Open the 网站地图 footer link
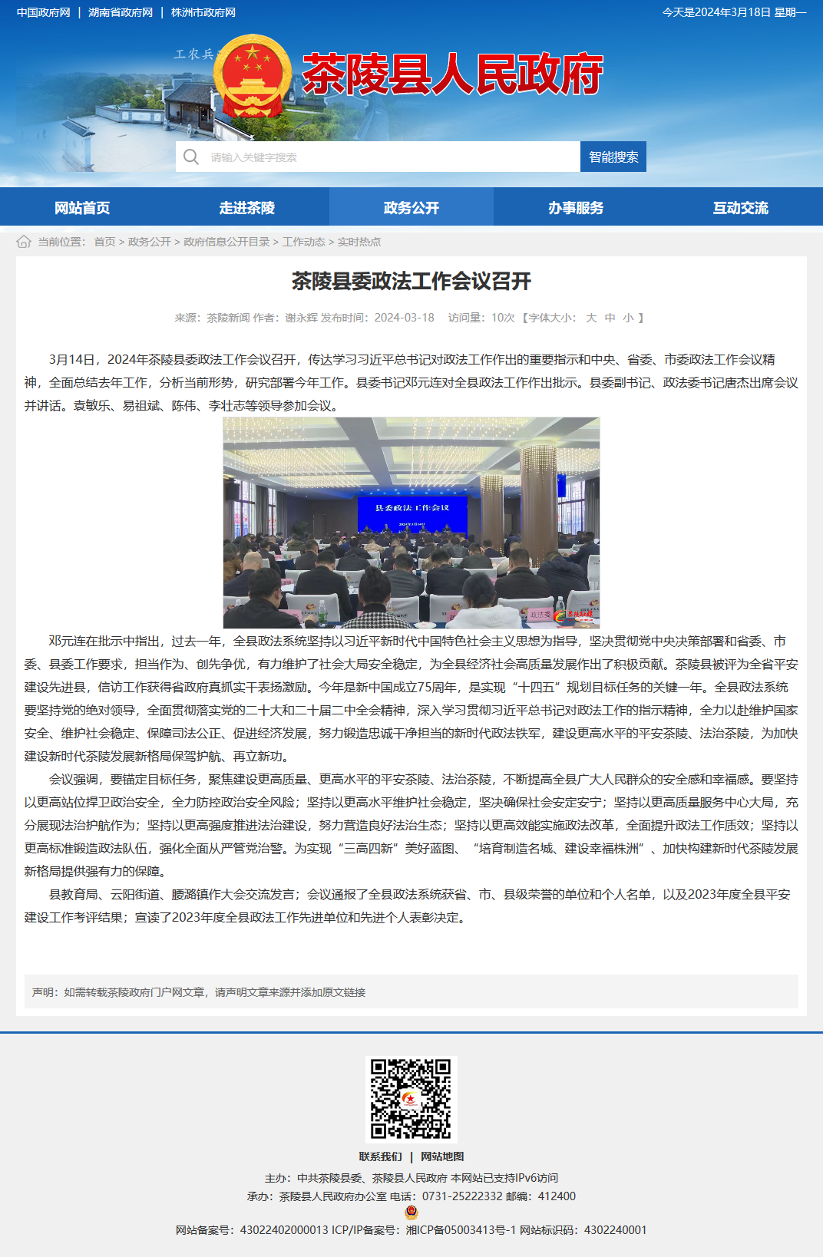 click(442, 1156)
